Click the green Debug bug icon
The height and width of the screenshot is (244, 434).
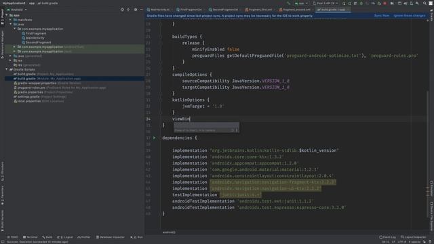(361, 3)
